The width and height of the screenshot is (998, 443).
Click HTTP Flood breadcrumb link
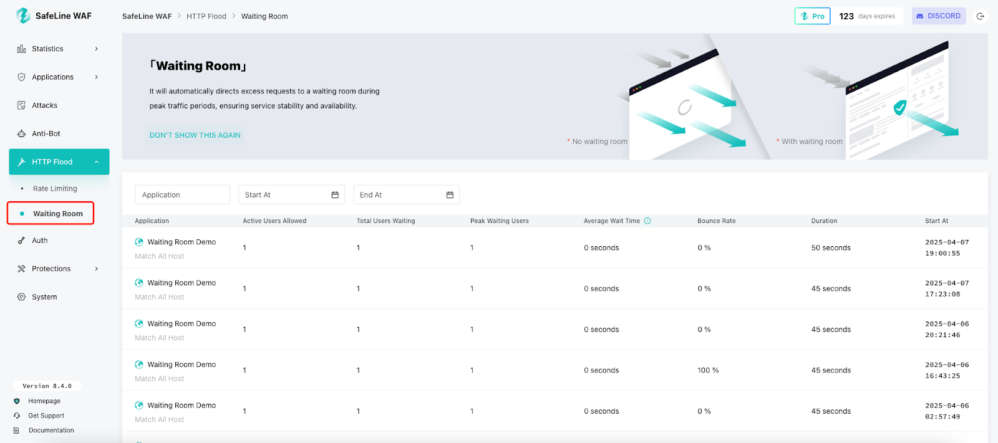click(x=206, y=16)
